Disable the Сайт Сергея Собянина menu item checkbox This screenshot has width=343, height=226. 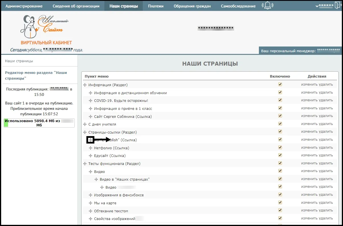tap(280, 116)
